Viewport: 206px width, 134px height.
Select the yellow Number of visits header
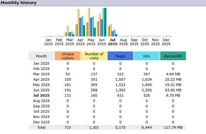pyautogui.click(x=94, y=56)
